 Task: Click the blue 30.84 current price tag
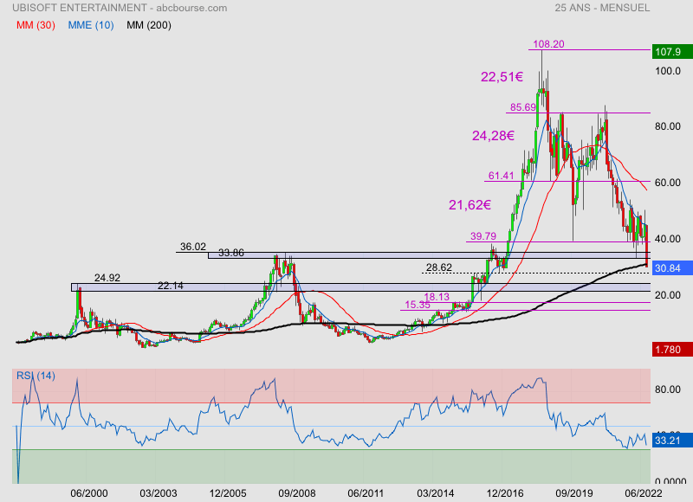(672, 268)
